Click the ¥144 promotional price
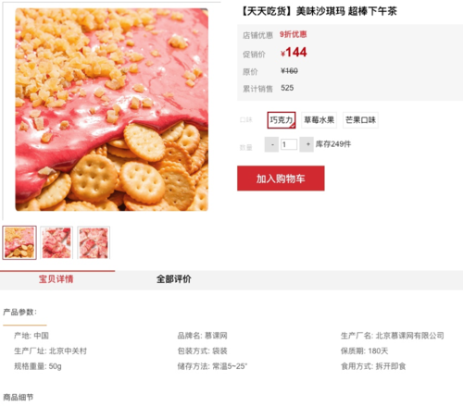The width and height of the screenshot is (463, 406). coord(294,52)
